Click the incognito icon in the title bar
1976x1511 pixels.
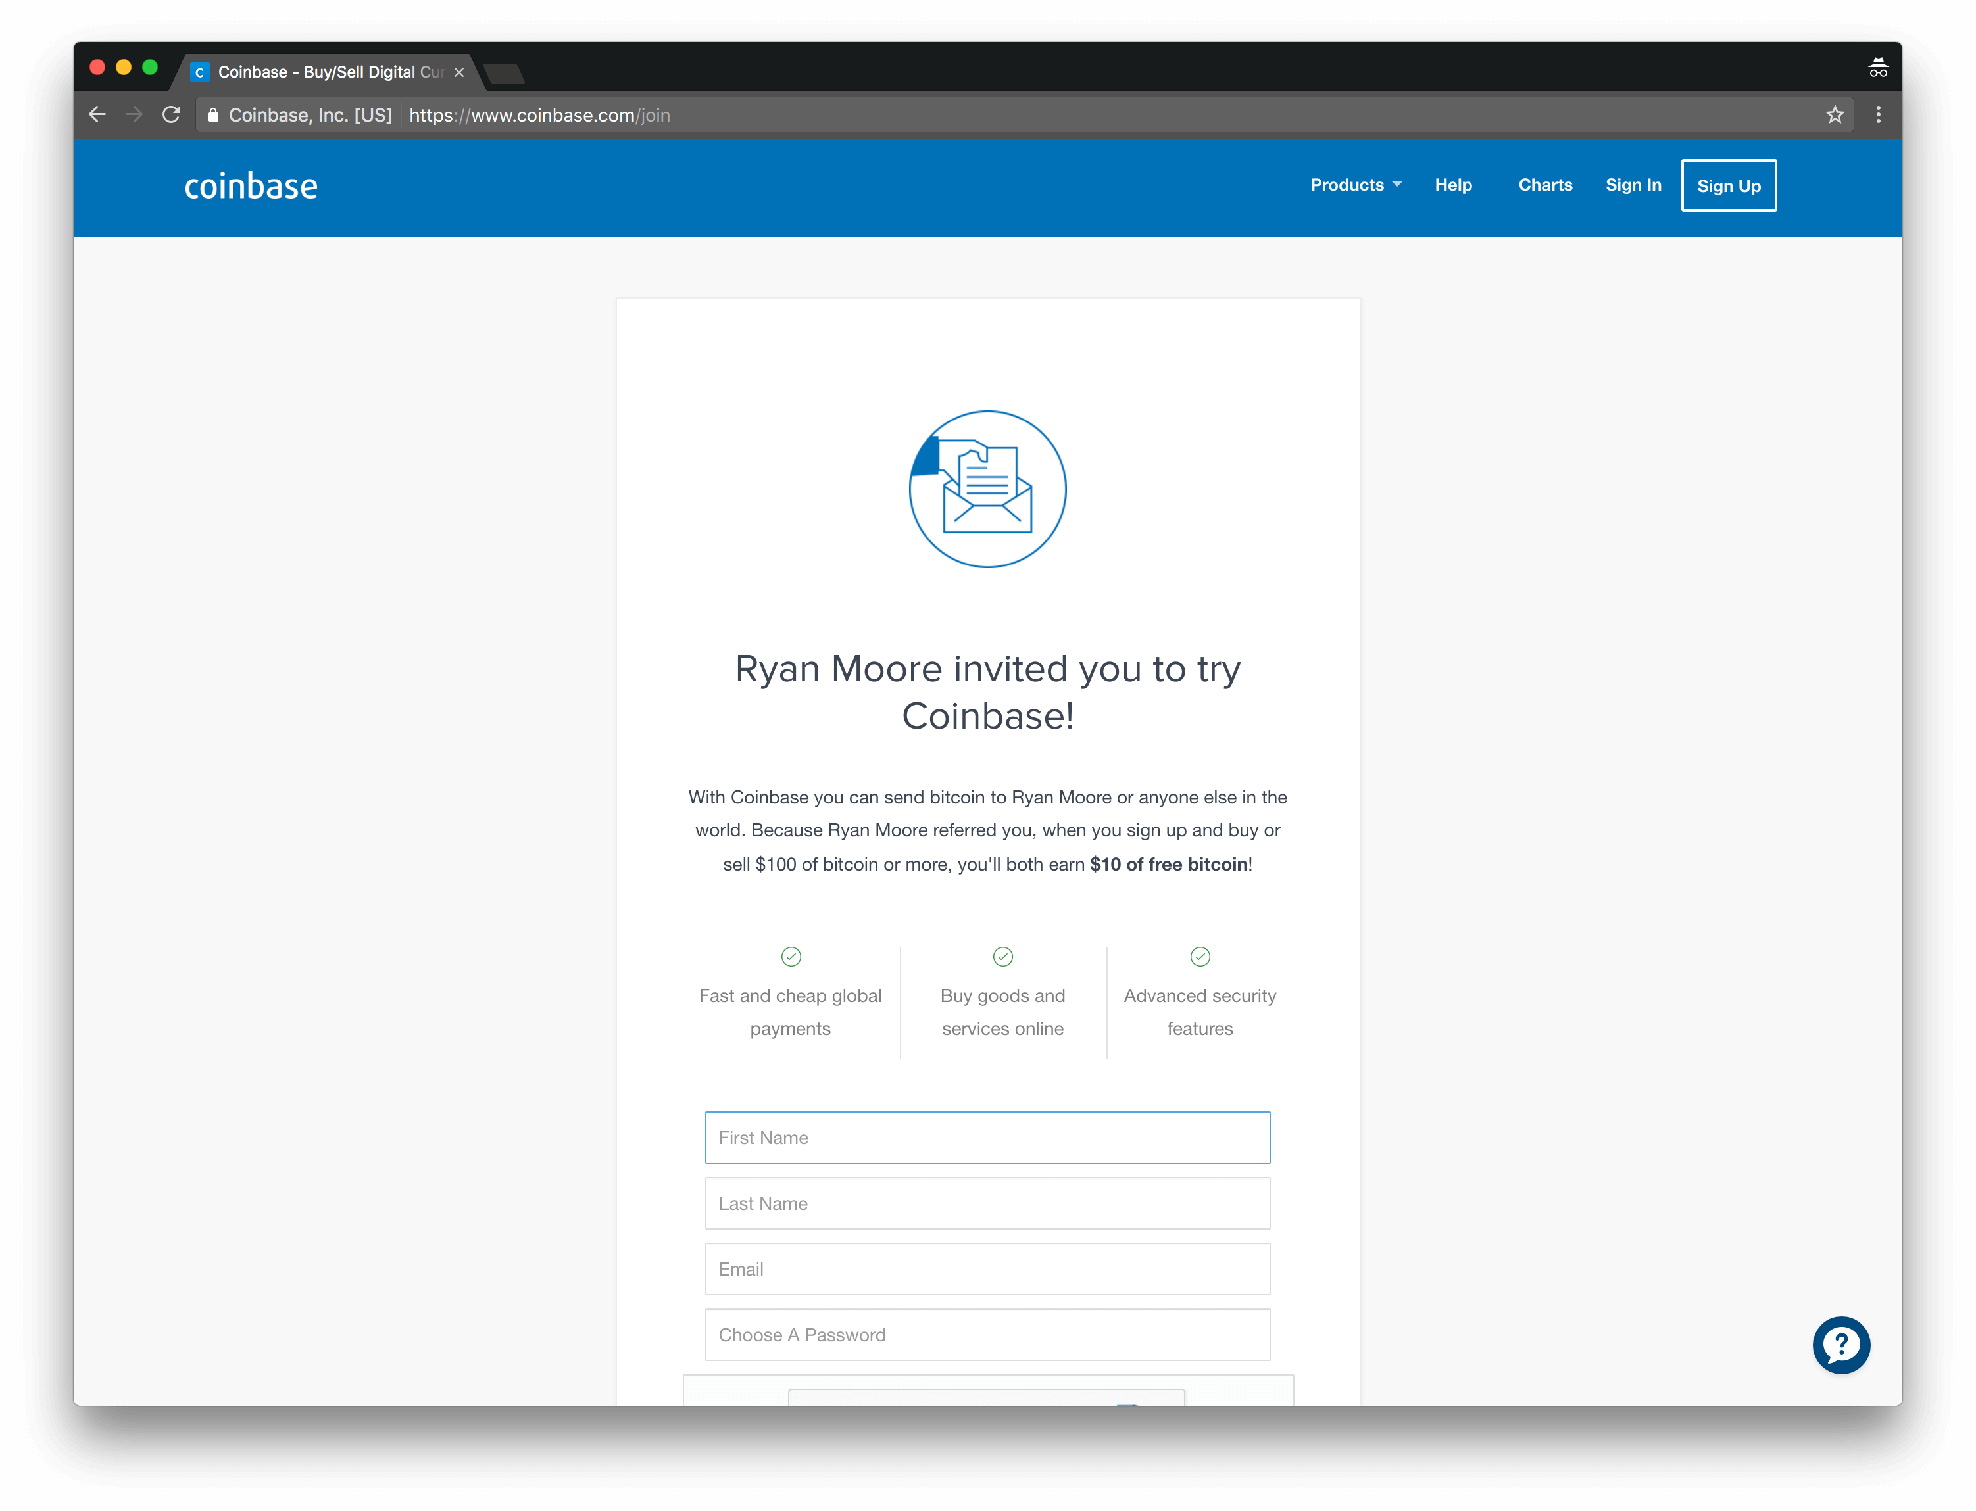coord(1877,68)
